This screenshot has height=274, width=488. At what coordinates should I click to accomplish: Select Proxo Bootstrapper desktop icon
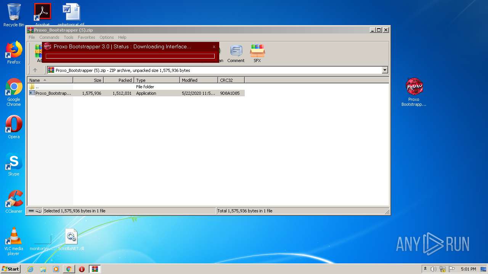[x=414, y=92]
